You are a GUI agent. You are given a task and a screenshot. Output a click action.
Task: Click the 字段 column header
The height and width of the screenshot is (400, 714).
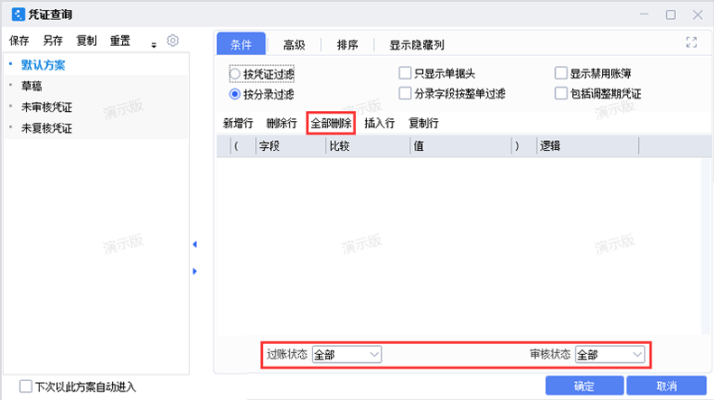[x=291, y=146]
